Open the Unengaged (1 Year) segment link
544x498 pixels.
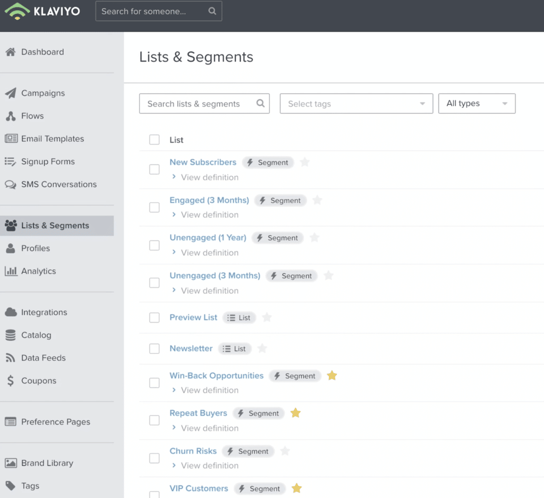coord(208,238)
